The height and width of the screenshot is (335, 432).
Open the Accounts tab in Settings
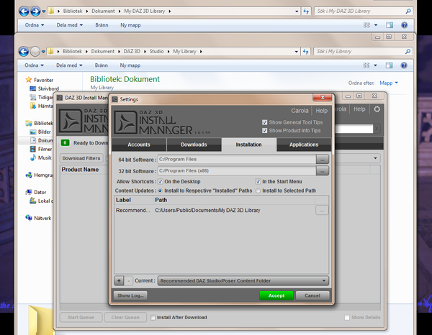click(139, 144)
